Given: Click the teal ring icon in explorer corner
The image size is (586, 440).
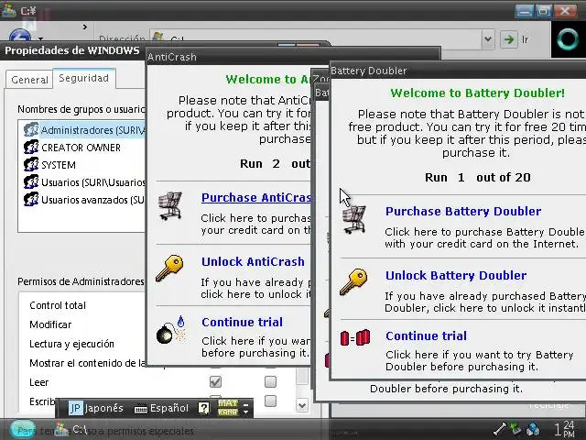Looking at the screenshot, I should pyautogui.click(x=568, y=39).
